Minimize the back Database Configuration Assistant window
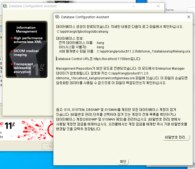Viewport: 195px width, 169px height. (134, 6)
